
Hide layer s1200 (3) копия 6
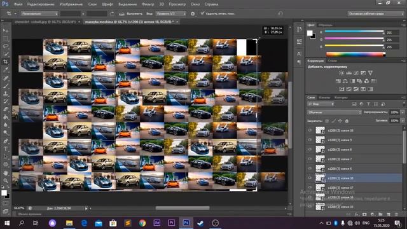[310, 169]
